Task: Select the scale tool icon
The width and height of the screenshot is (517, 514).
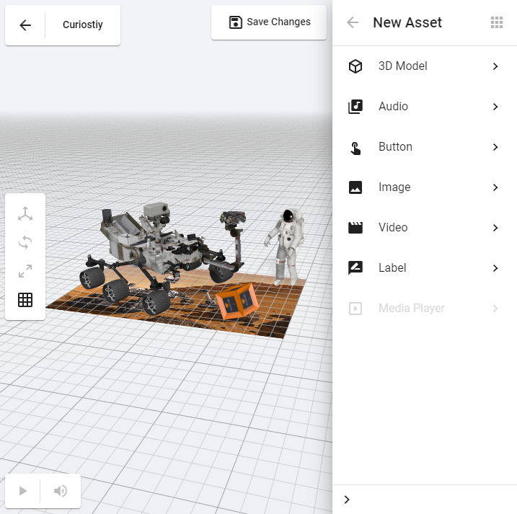Action: click(x=25, y=271)
